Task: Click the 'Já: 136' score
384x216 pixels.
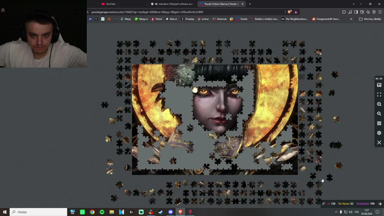Action: 331,204
